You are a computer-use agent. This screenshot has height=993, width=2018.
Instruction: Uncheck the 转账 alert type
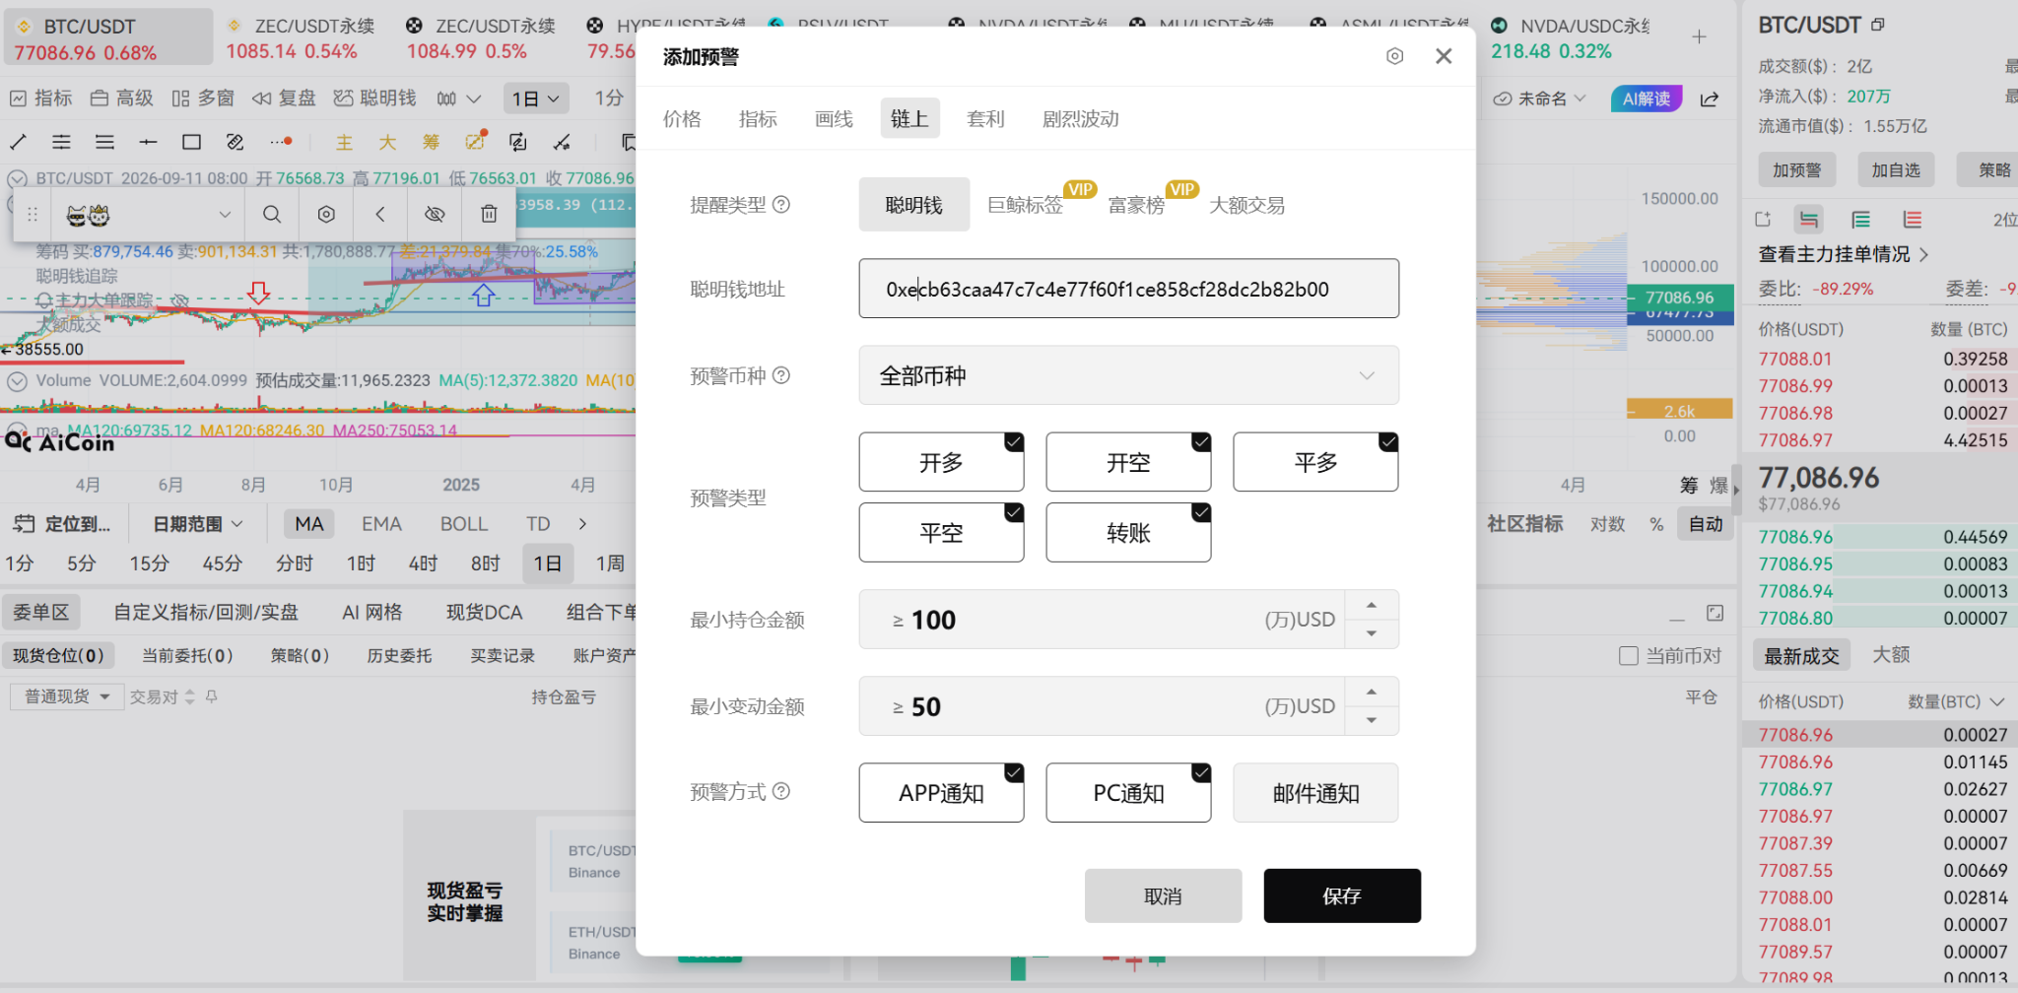pos(1128,533)
